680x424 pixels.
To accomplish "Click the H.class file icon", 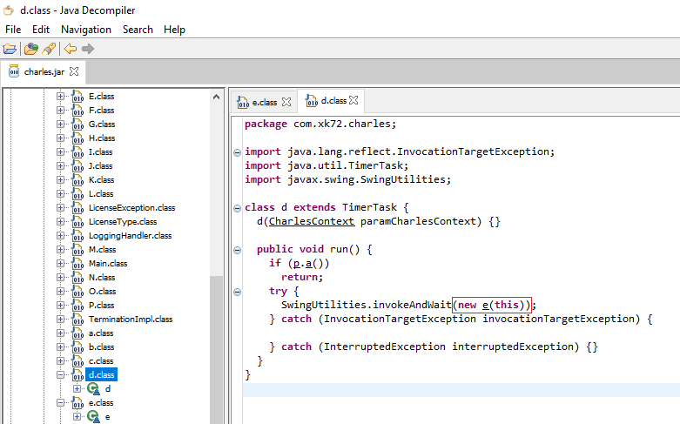I will [77, 138].
